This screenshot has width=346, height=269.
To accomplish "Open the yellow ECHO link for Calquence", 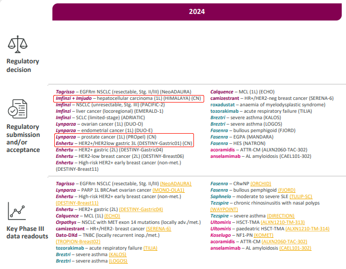I will pyautogui.click(x=112, y=216).
